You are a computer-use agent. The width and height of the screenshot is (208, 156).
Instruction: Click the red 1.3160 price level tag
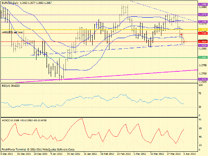[203, 33]
